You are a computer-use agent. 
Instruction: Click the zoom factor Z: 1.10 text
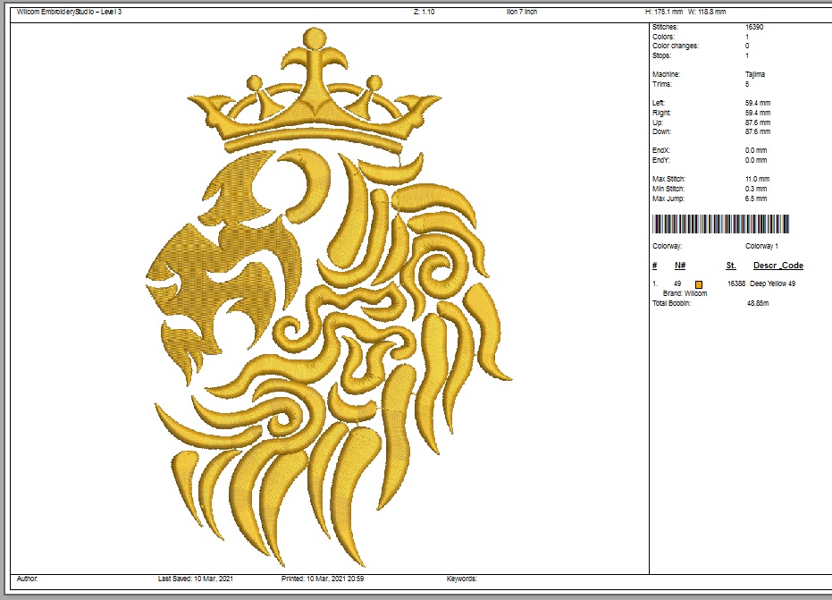pyautogui.click(x=424, y=12)
